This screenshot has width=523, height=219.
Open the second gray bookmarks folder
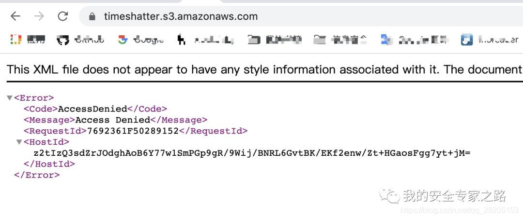[x=320, y=40]
